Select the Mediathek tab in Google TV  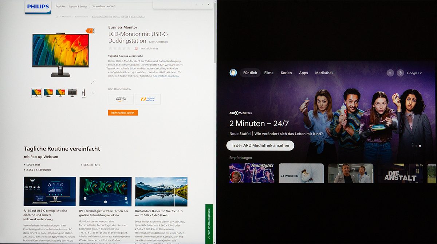point(324,73)
